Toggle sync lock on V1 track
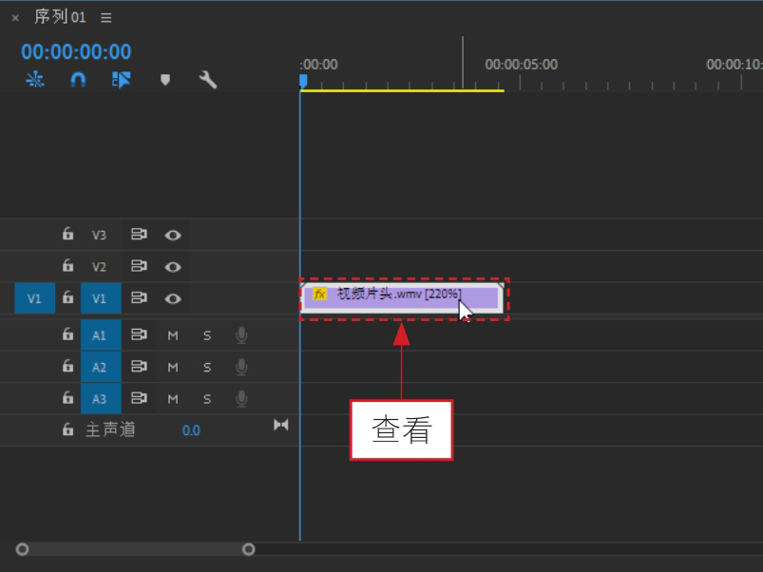763x572 pixels. [139, 297]
